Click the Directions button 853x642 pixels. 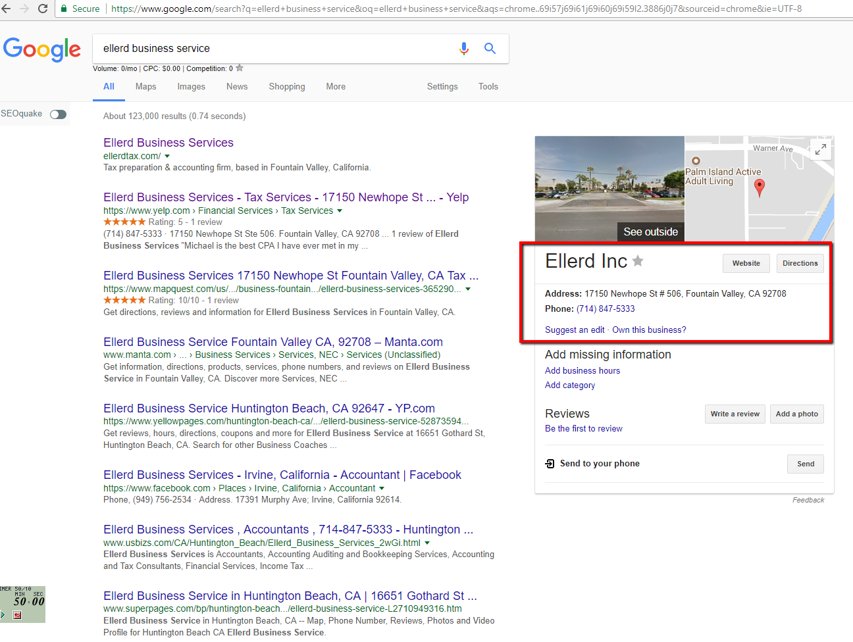[x=800, y=263]
